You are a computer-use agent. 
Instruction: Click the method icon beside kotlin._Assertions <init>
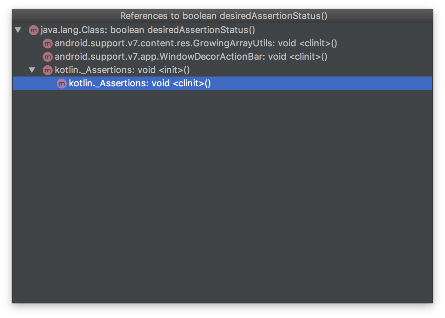pyautogui.click(x=47, y=70)
